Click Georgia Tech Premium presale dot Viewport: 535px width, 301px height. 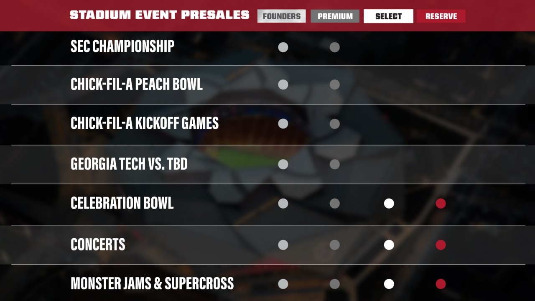334,164
